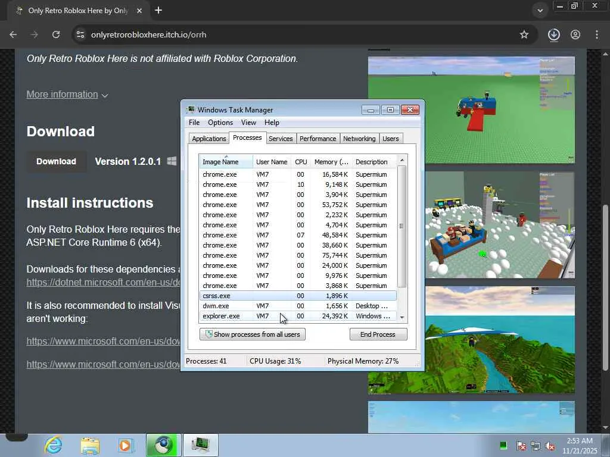Sort processes by CPU column
610x457 pixels.
301,162
